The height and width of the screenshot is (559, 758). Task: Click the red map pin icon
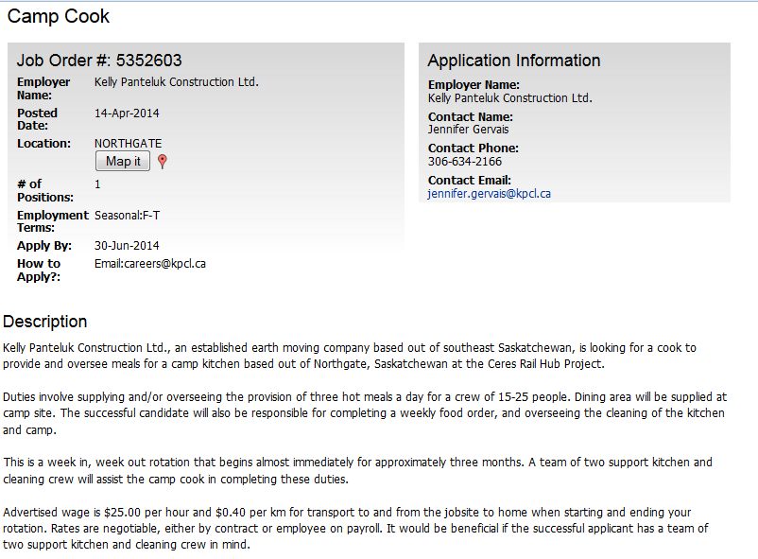pos(163,162)
